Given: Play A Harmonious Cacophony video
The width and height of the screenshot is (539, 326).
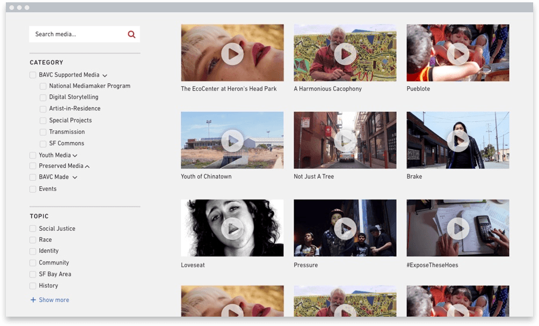Looking at the screenshot, I should pyautogui.click(x=345, y=54).
